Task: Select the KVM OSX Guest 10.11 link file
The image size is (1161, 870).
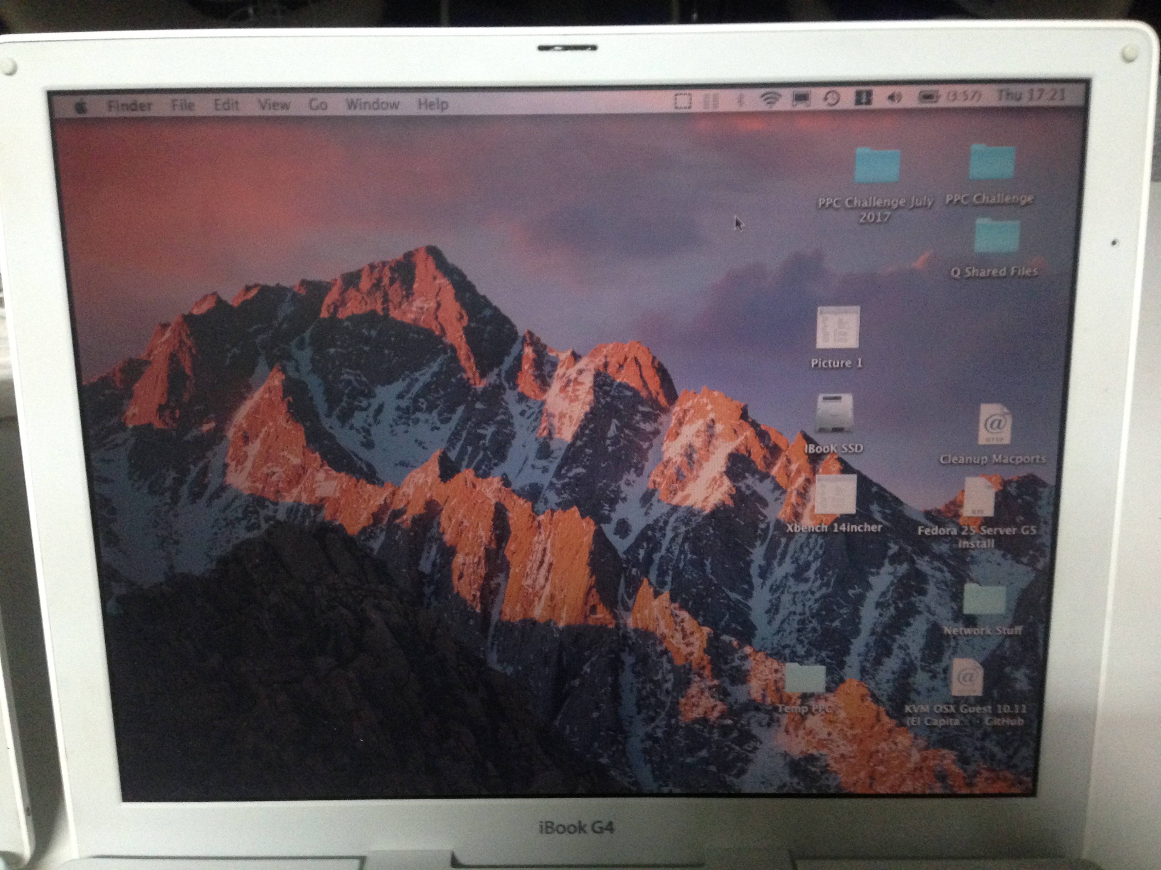Action: click(x=967, y=677)
